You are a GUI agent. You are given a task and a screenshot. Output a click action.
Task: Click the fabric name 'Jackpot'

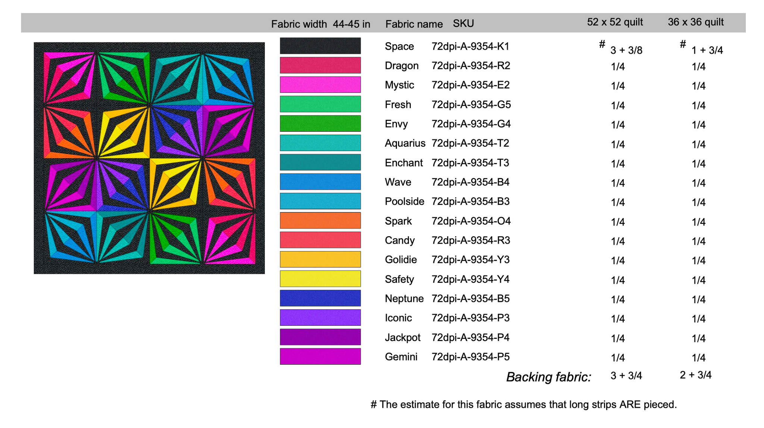[403, 338]
